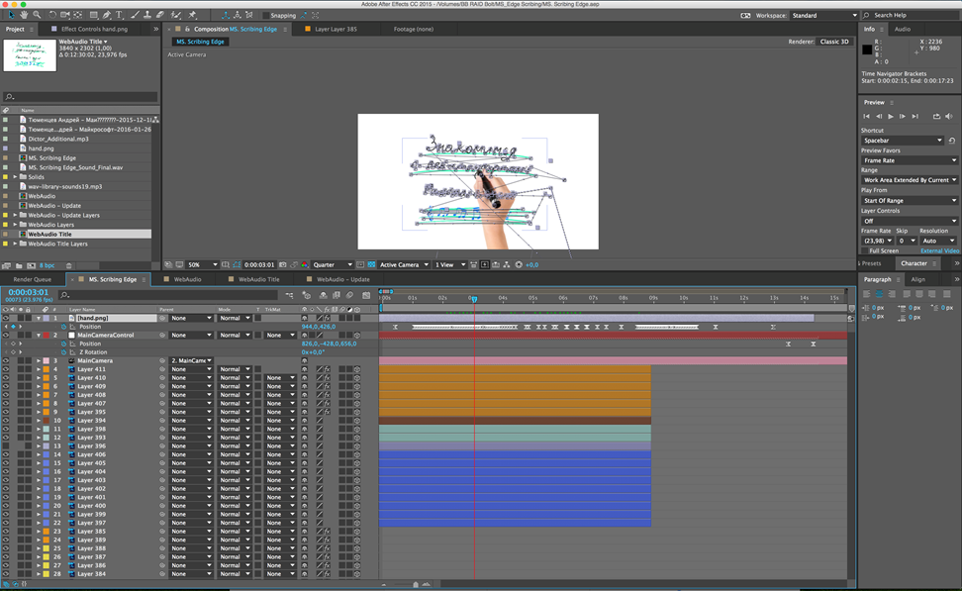Click the current time indicator on timeline ruler
Viewport: 962px width, 591px height.
(474, 299)
